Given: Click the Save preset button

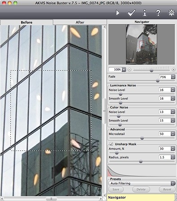Looking at the screenshot, I should [116, 189].
